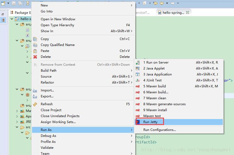Select the XML file icon under first src/ folder
The width and height of the screenshot is (234, 155).
(27, 35)
